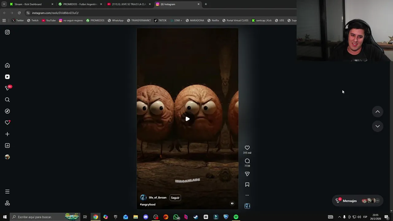Open Discord from the taskbar

coord(146,217)
